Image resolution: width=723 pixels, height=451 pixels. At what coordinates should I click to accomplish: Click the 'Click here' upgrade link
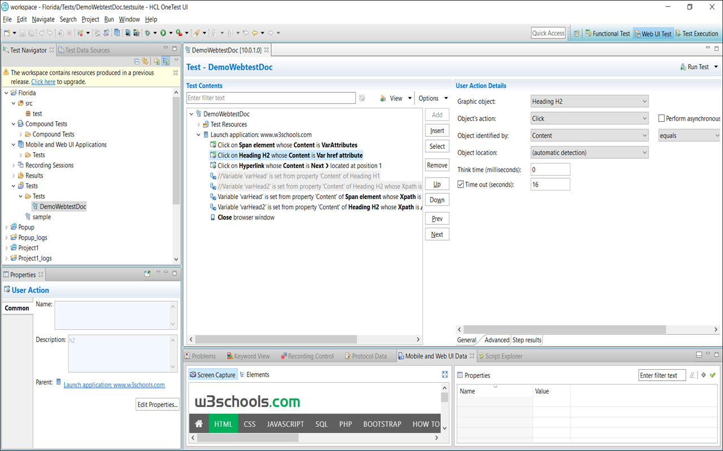[x=43, y=82]
